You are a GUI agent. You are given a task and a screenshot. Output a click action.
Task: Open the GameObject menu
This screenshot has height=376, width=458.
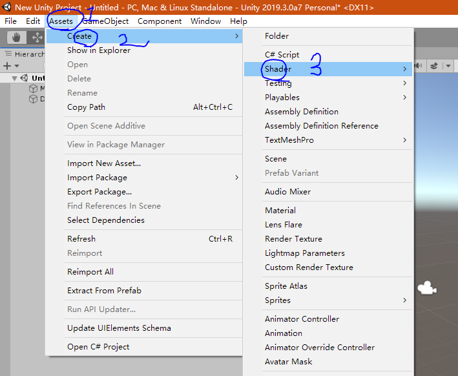(x=105, y=21)
